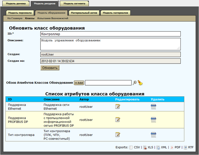Screen dimensions: 199x155
Task: Click the + Add attribute button
Action: click(79, 83)
